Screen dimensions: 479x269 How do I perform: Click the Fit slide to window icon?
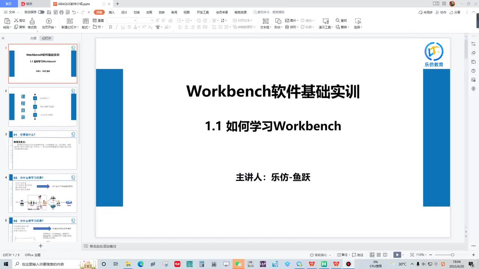[412, 255]
